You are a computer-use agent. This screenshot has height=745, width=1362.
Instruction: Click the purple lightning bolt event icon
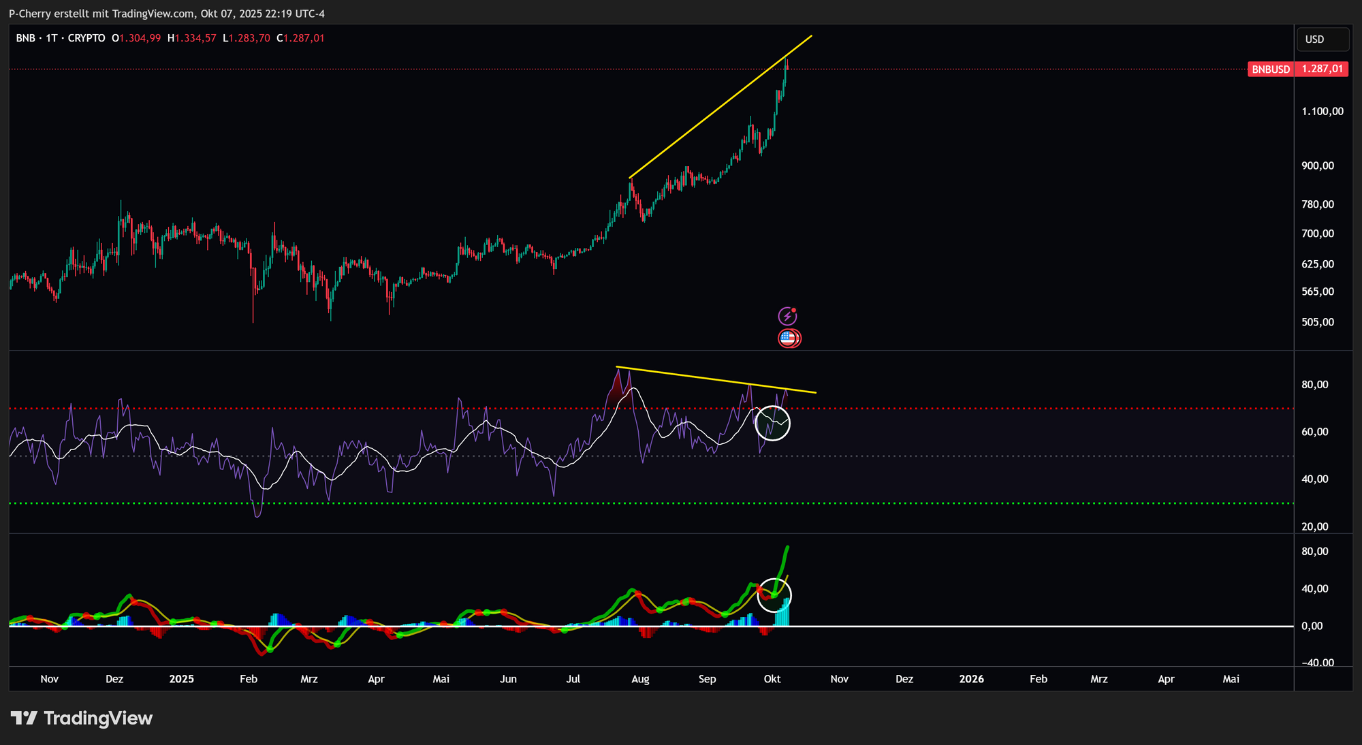(787, 316)
